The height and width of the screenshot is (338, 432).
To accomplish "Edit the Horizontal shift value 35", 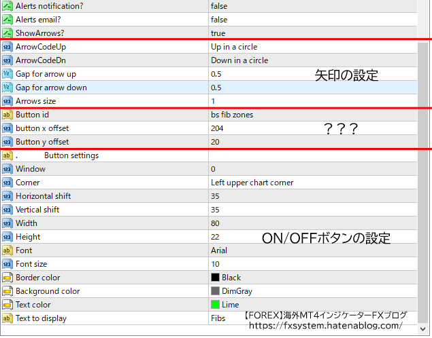I will (x=313, y=196).
